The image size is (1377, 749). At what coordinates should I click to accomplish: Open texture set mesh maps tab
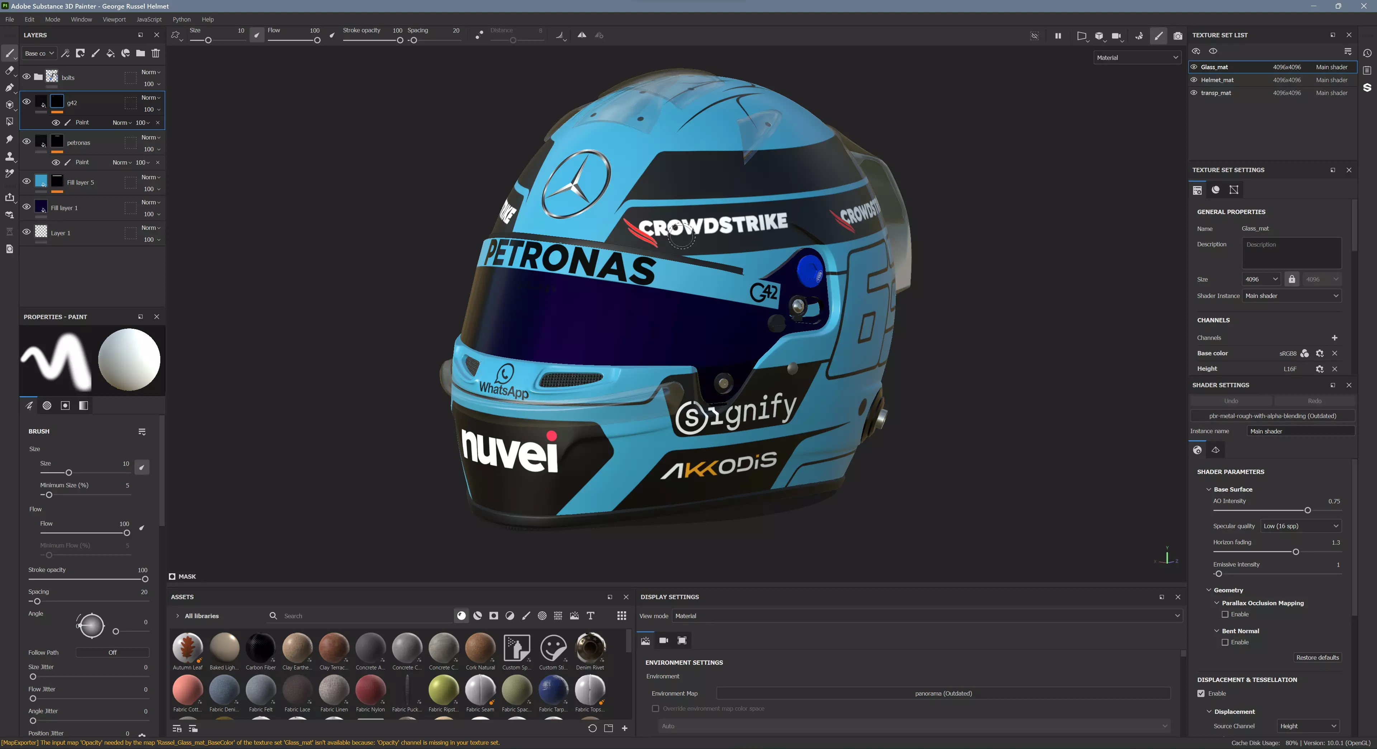(x=1234, y=190)
